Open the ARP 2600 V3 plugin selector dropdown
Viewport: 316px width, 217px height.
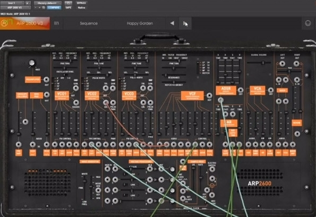pos(15,7)
